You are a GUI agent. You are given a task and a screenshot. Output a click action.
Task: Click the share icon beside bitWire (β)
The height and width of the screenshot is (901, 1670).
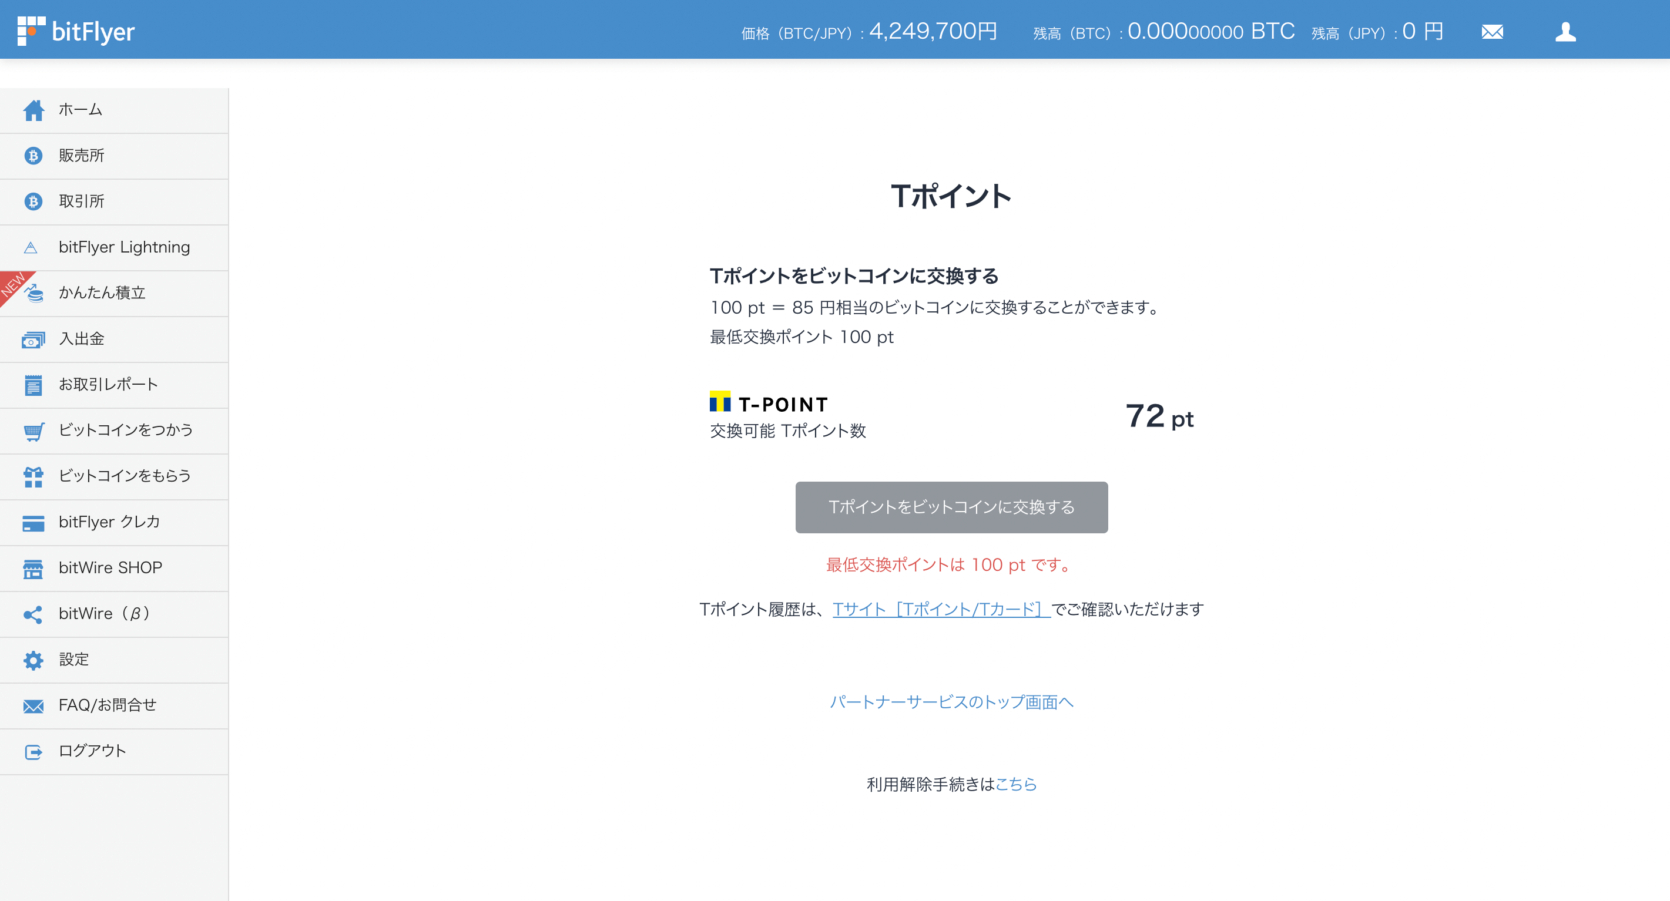33,614
